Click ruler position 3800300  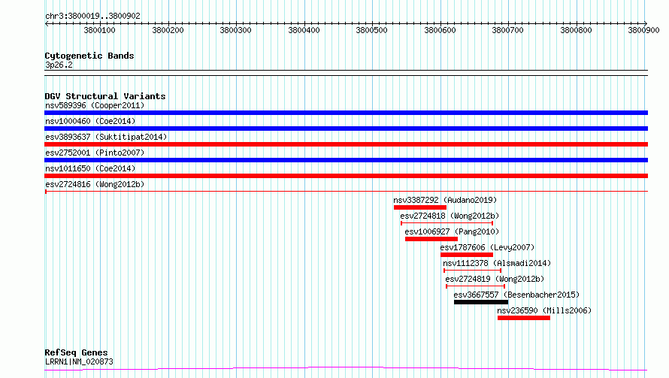click(x=235, y=30)
